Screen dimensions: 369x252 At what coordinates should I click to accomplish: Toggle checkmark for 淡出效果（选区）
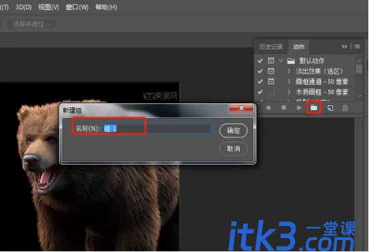(x=260, y=71)
